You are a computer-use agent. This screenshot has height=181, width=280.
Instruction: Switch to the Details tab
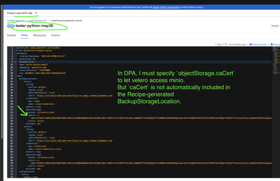tap(11, 35)
